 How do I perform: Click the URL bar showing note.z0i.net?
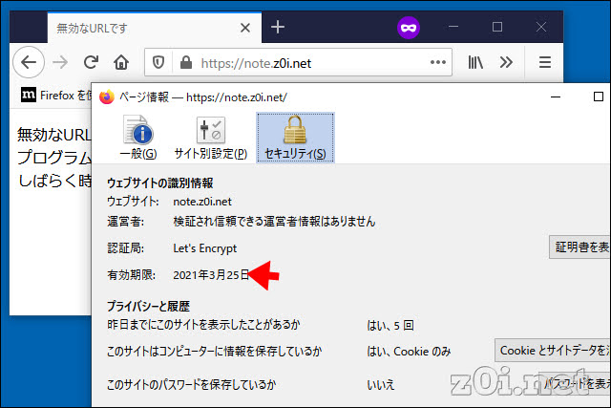pyautogui.click(x=298, y=62)
